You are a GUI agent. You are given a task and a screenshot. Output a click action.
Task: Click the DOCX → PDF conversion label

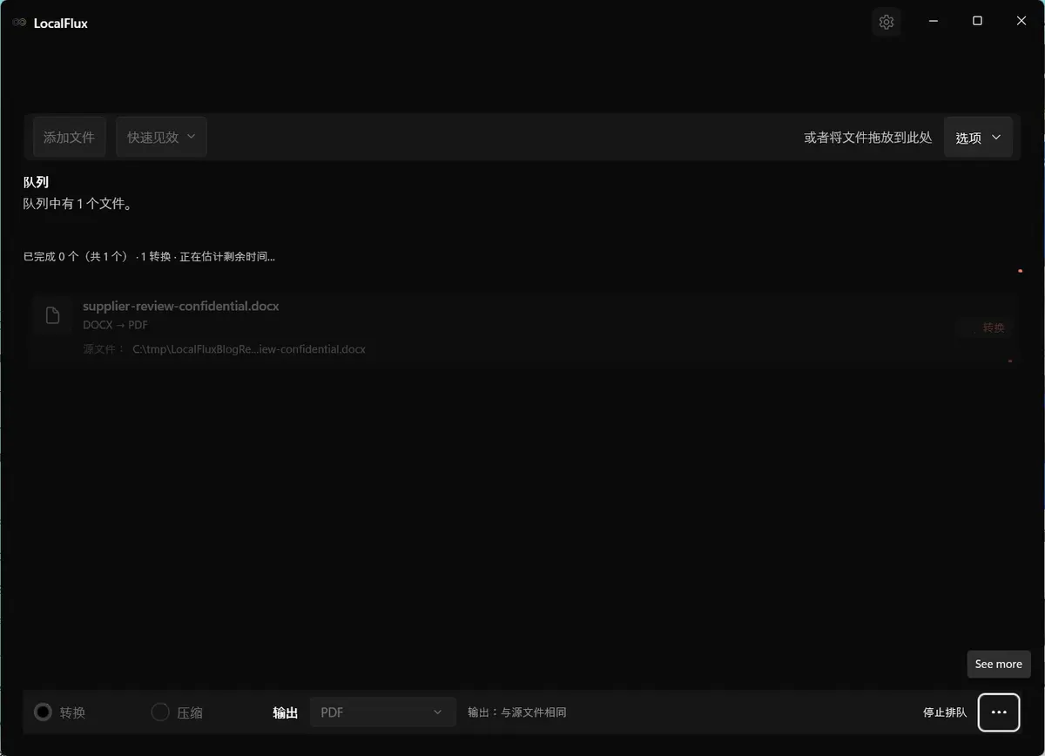click(x=115, y=325)
